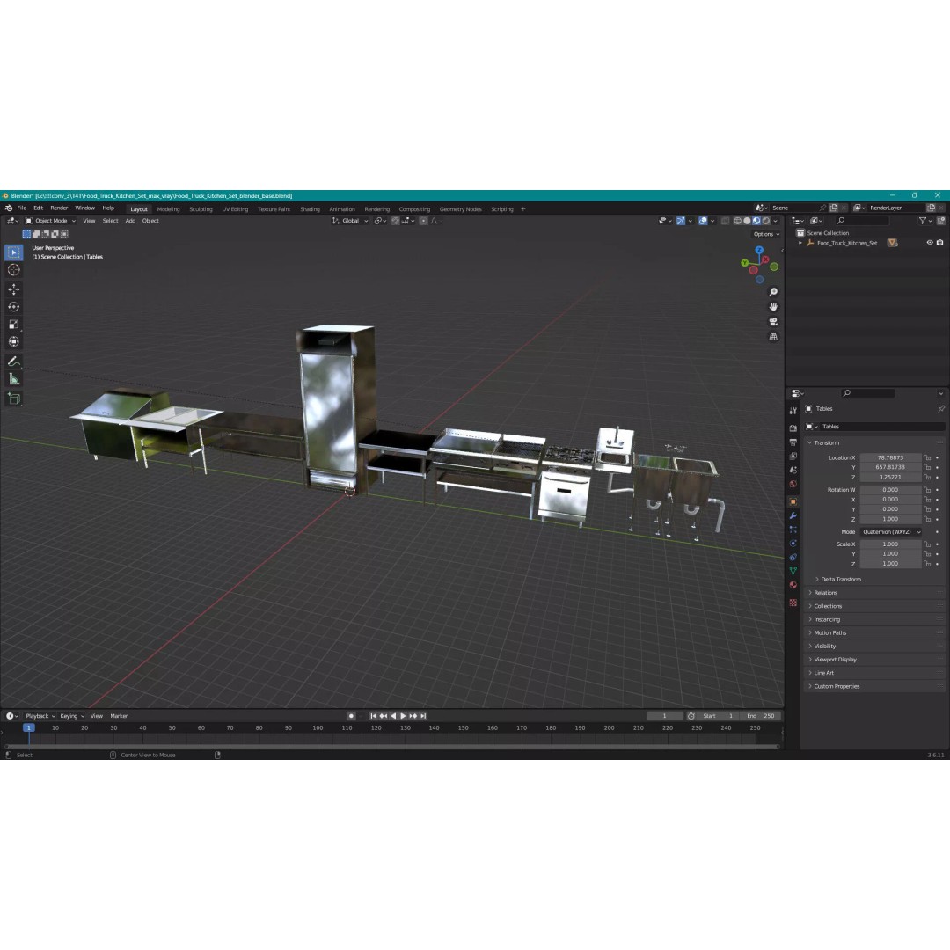
Task: Switch to wireframe shading mode
Action: click(737, 221)
